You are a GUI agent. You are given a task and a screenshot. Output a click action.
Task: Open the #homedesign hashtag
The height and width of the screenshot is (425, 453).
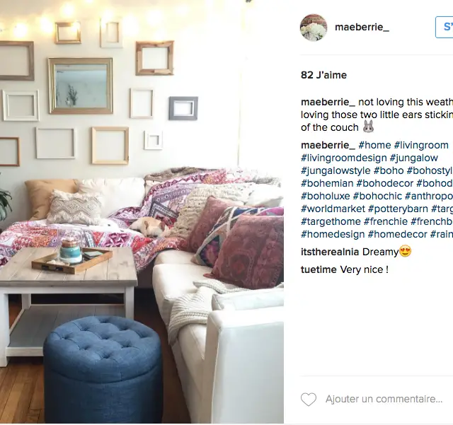[x=333, y=234]
